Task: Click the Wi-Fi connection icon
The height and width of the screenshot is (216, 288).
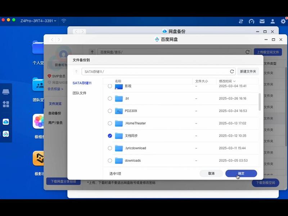Action: [x=64, y=21]
